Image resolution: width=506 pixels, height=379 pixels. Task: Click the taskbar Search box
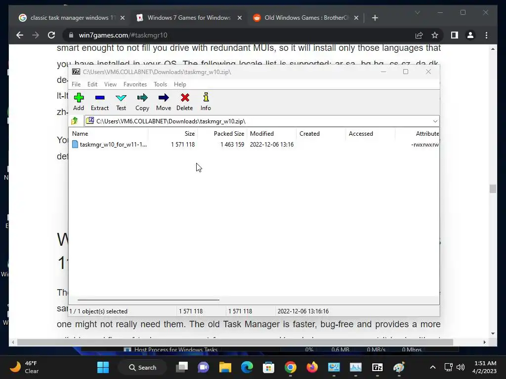[142, 367]
